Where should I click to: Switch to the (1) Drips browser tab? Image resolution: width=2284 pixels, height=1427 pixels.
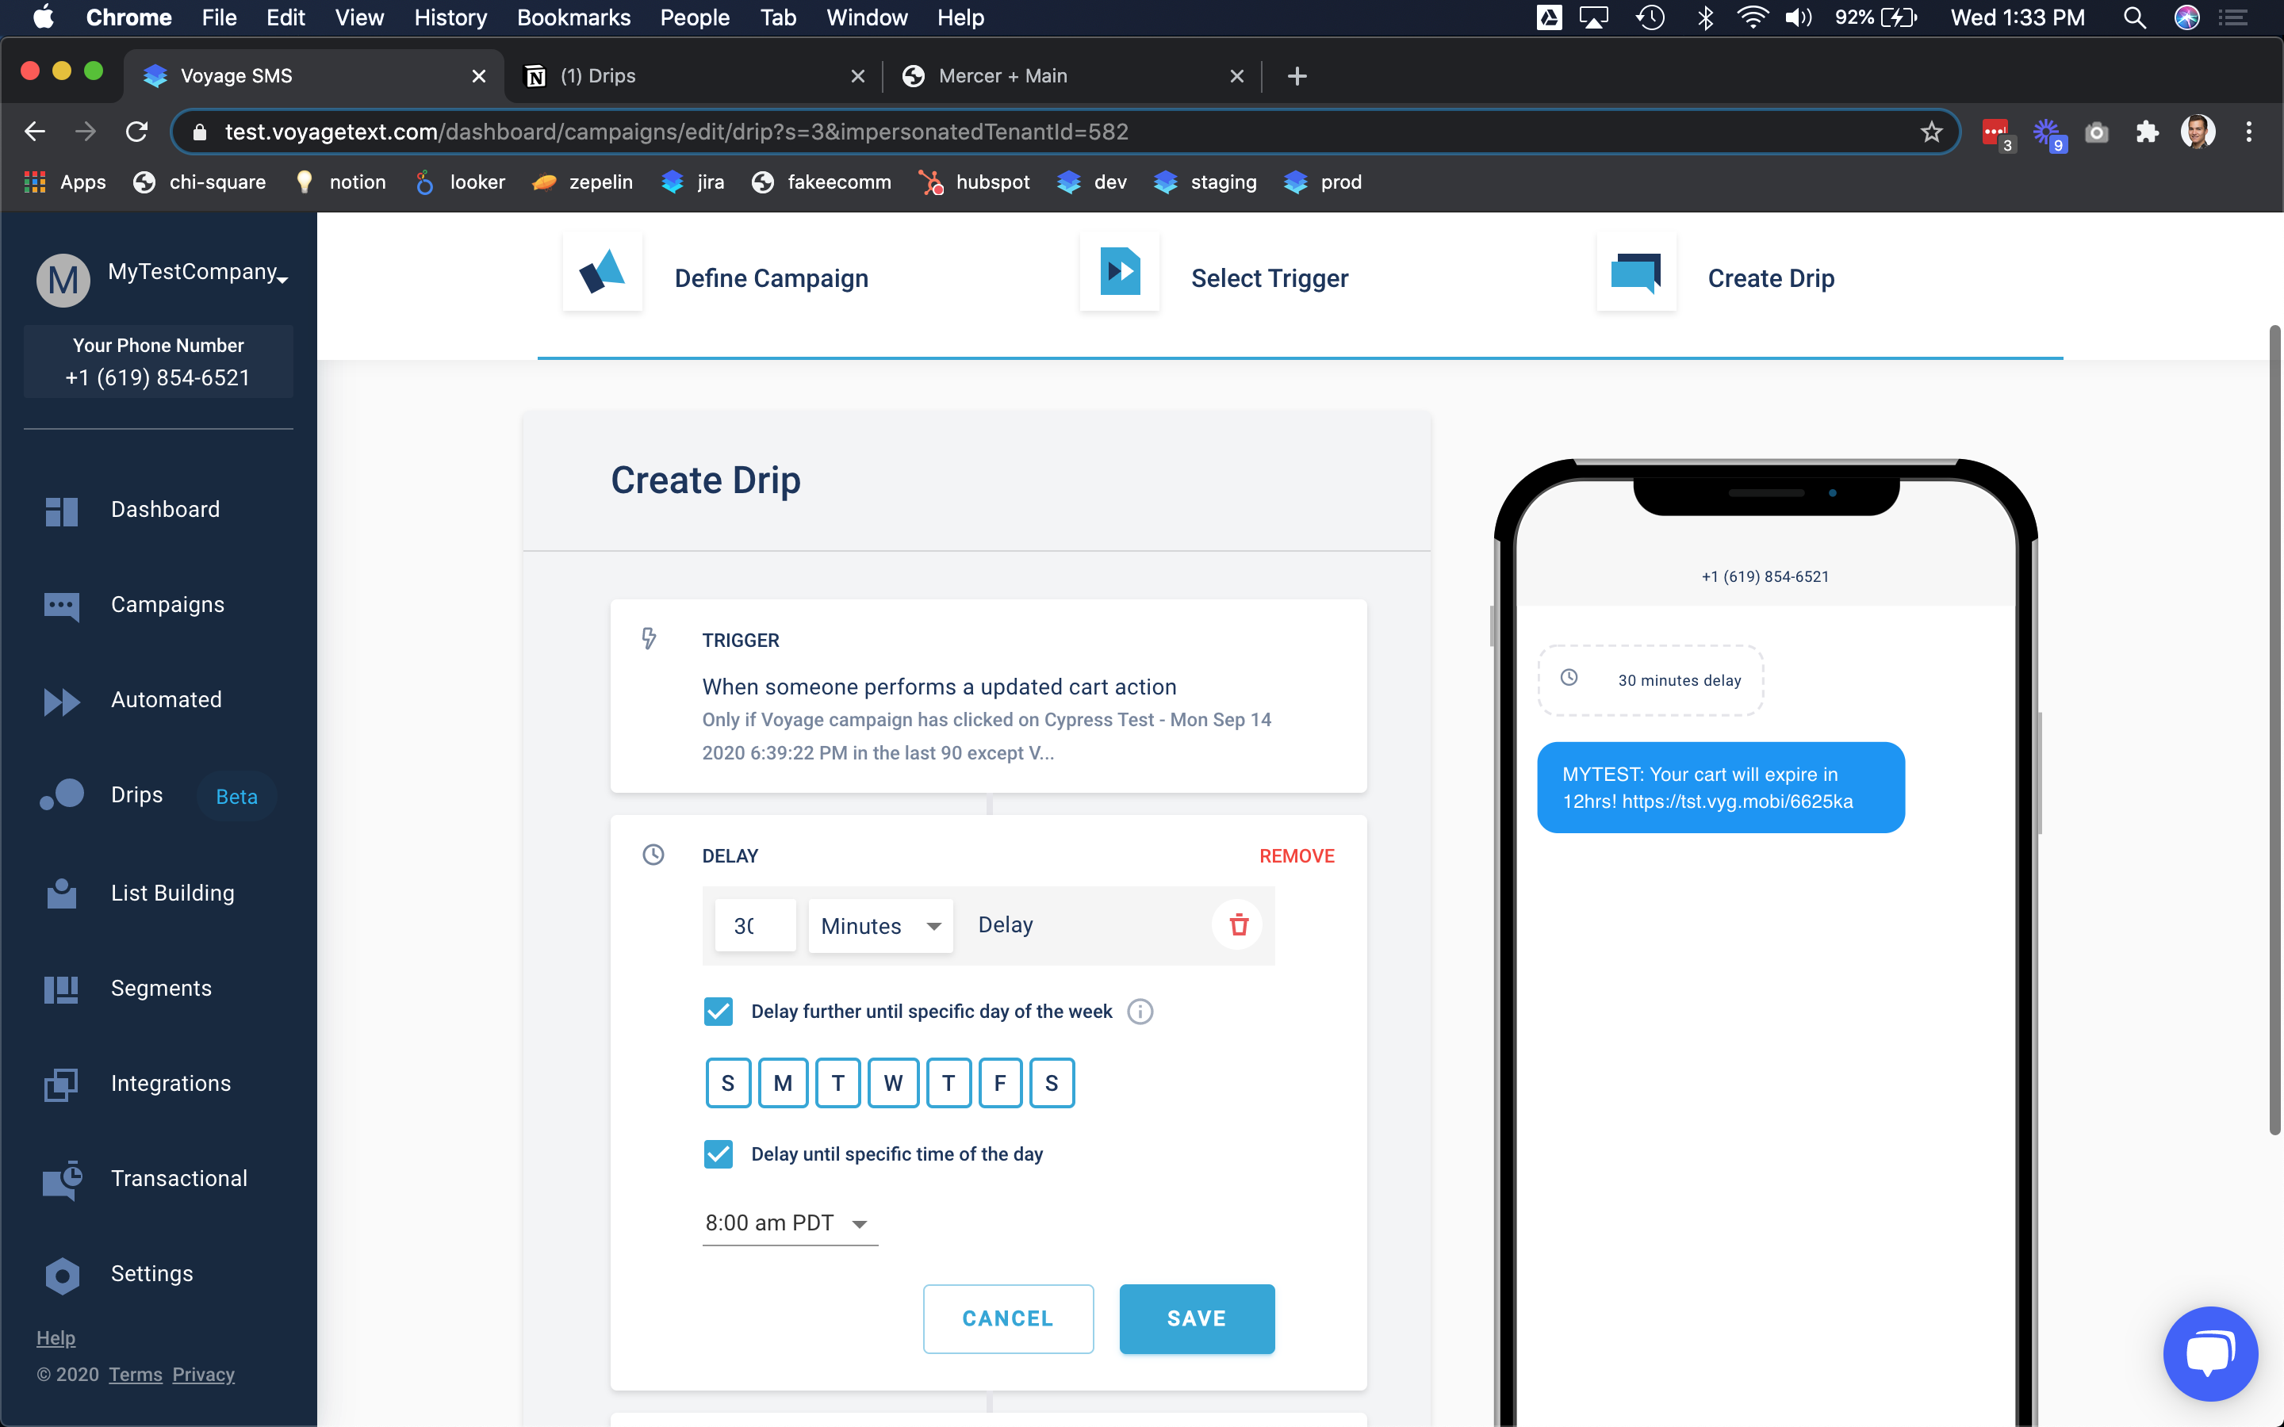coord(694,76)
